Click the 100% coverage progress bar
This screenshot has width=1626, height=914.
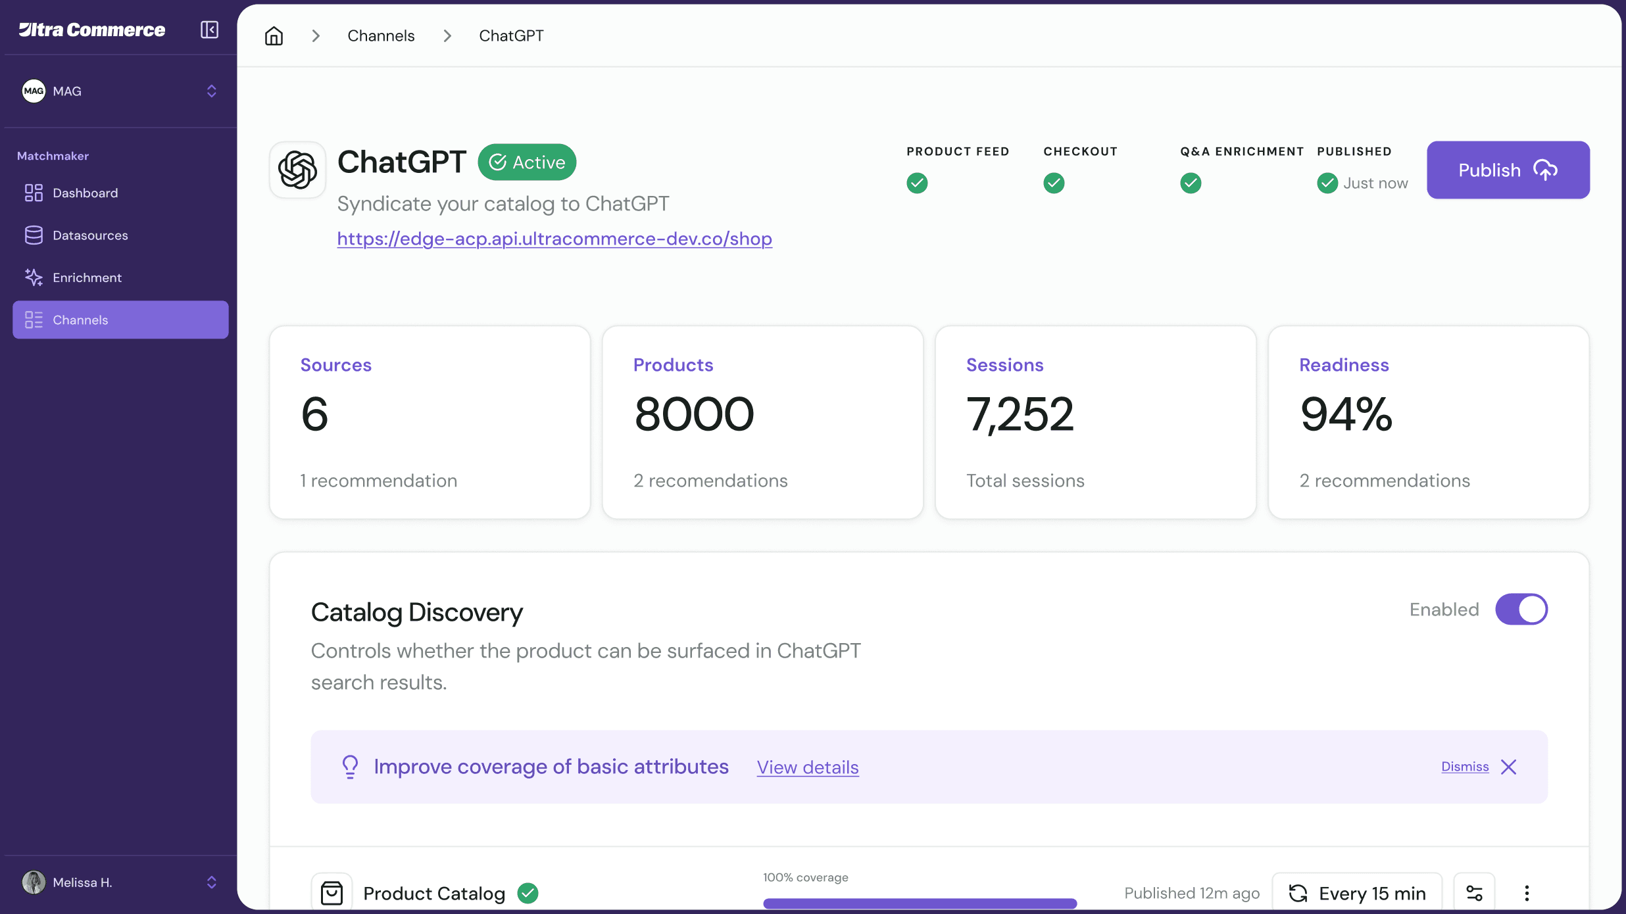[920, 903]
